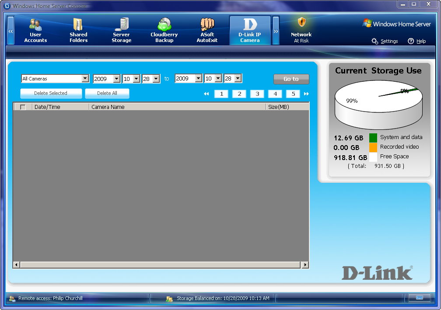The width and height of the screenshot is (441, 310).
Task: Go to last page with forward arrows
Action: (x=306, y=94)
